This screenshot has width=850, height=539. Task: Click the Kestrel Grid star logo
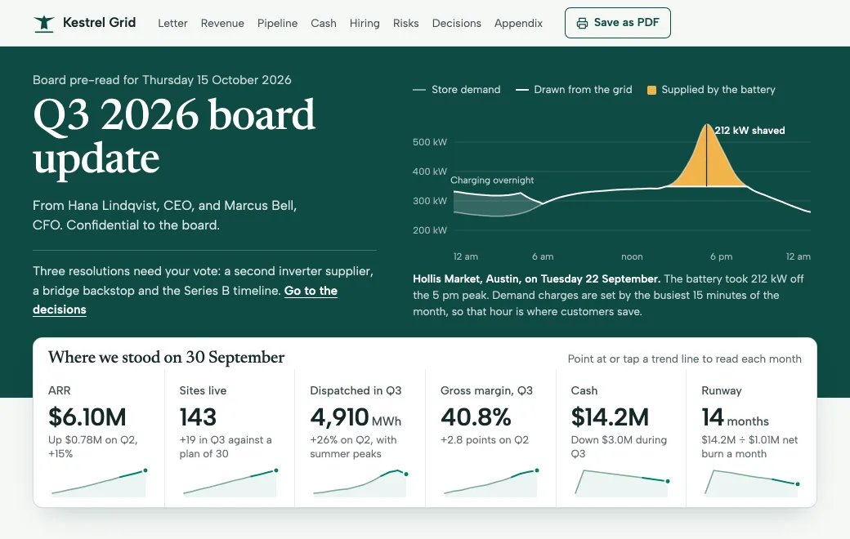click(44, 24)
